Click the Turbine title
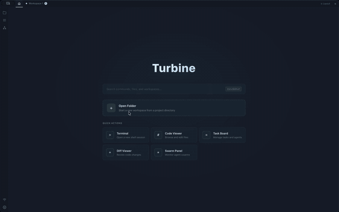The image size is (339, 212). 174,68
